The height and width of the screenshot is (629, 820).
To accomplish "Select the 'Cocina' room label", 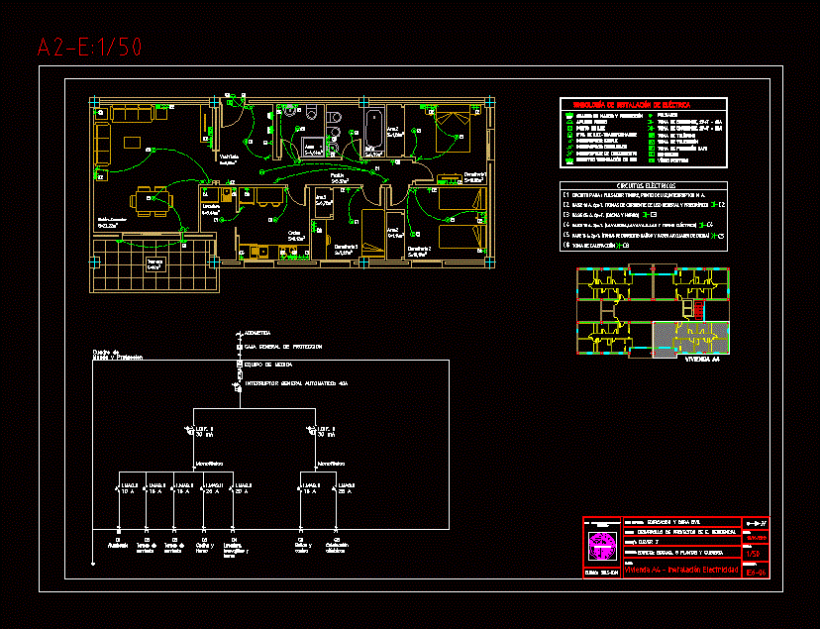I will (x=296, y=236).
